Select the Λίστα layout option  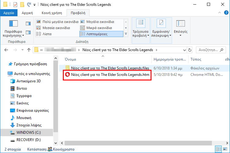[x=47, y=34]
